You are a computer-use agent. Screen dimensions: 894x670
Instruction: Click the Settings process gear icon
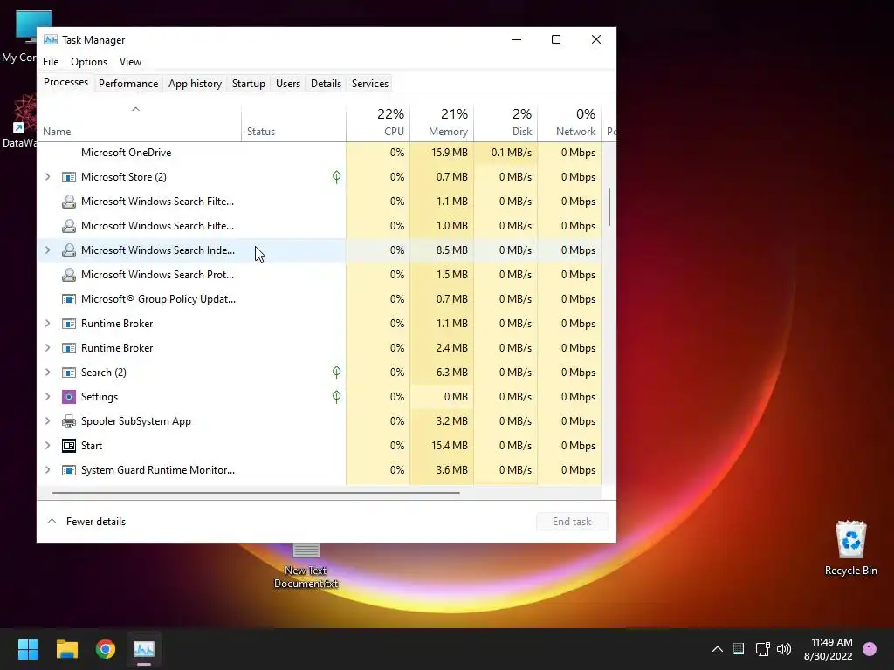tap(68, 397)
